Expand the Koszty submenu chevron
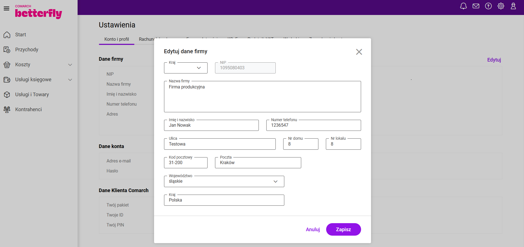This screenshot has width=524, height=247. [x=70, y=65]
